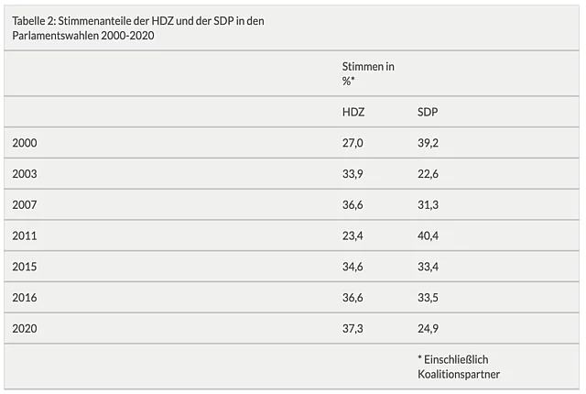Viewport: 586px width, 394px height.
Task: Click the HDZ value 27,0
Action: tap(353, 143)
